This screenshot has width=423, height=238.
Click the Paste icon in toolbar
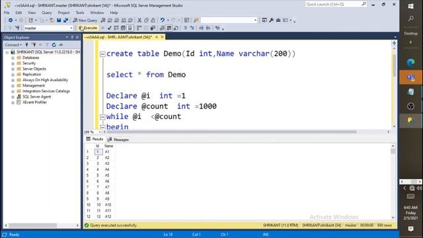[153, 20]
